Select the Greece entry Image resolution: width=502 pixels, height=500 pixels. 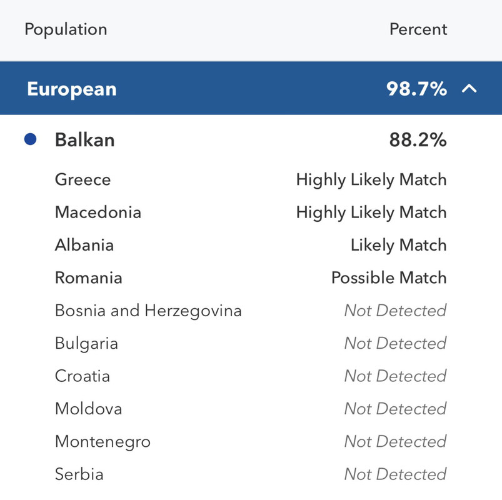[x=83, y=179]
